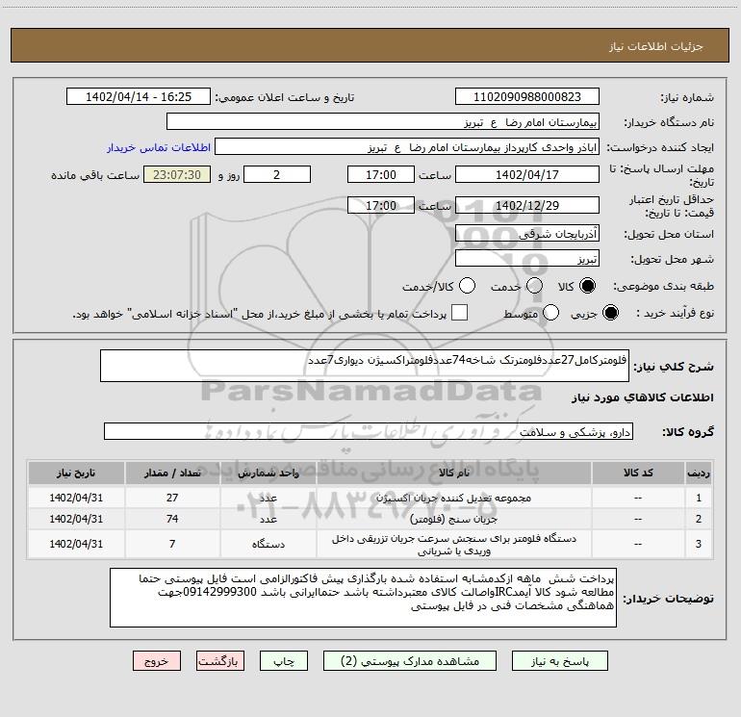Select the کالا/خدمت radio button

click(467, 286)
